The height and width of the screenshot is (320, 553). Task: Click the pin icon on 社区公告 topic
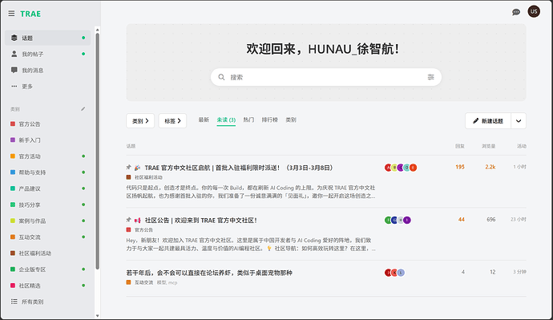pyautogui.click(x=129, y=220)
